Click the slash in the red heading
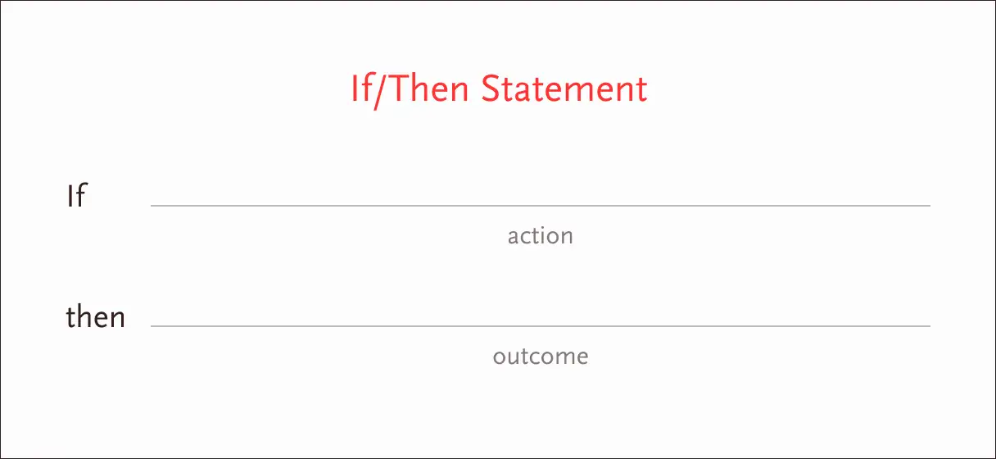 point(380,89)
